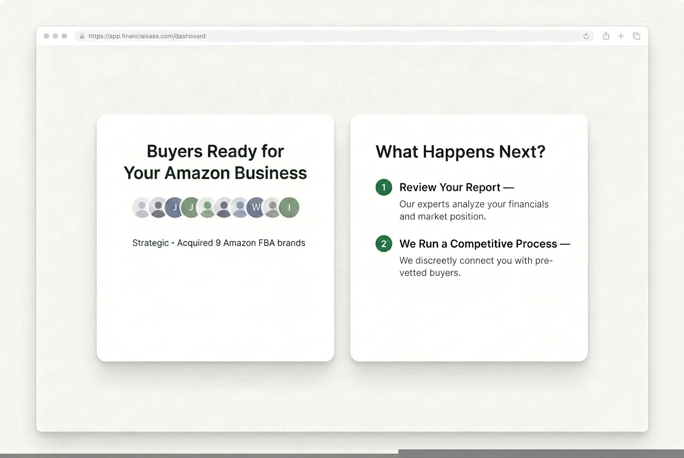Select the avatar labeled W

point(256,207)
